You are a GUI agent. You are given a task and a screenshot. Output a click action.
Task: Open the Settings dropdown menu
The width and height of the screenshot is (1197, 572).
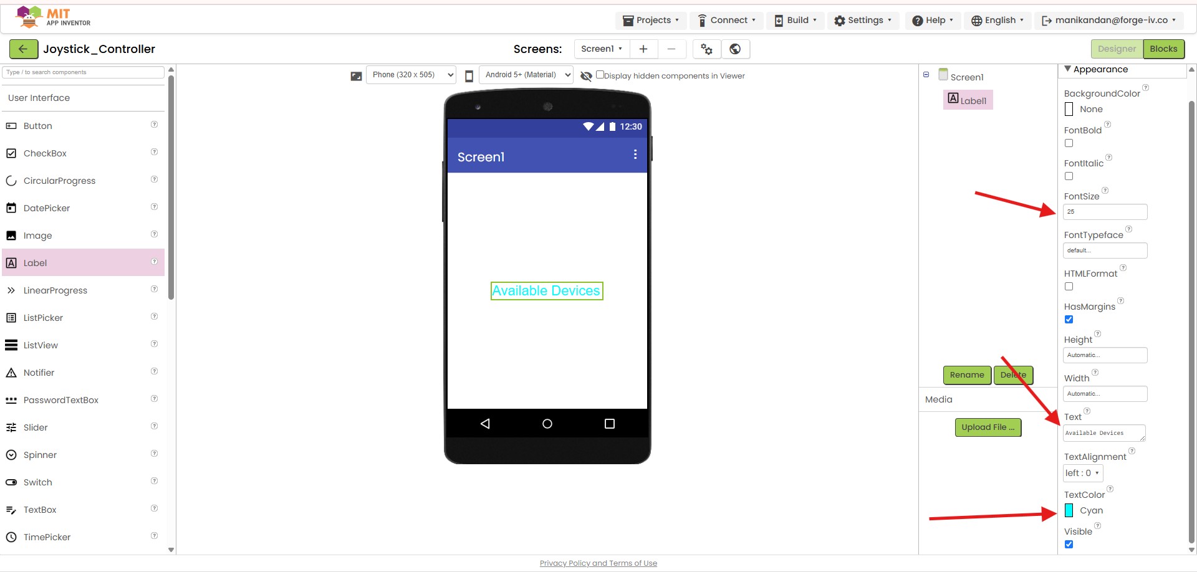(863, 20)
